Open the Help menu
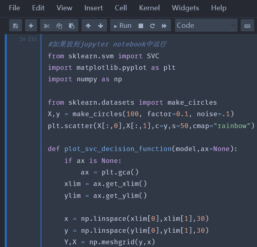 tap(219, 8)
